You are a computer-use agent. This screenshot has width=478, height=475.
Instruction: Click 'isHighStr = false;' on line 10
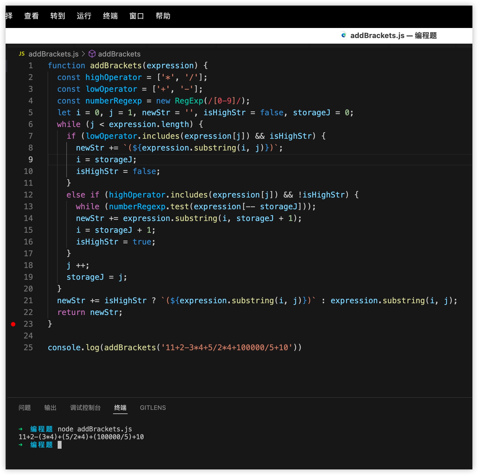(118, 171)
